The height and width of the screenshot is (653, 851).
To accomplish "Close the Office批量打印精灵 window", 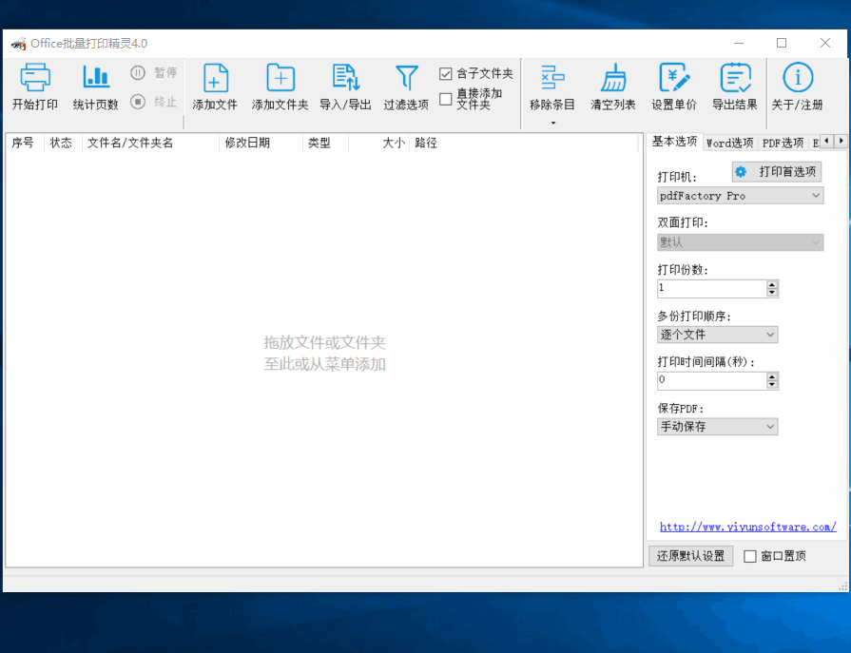I will point(825,43).
